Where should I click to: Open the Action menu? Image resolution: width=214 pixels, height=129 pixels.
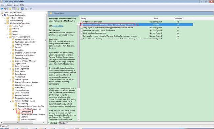[9, 5]
